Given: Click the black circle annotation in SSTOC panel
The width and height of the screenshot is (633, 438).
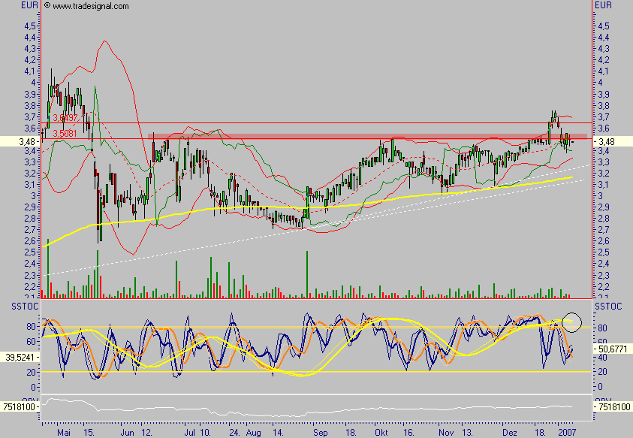Looking at the screenshot, I should (572, 322).
